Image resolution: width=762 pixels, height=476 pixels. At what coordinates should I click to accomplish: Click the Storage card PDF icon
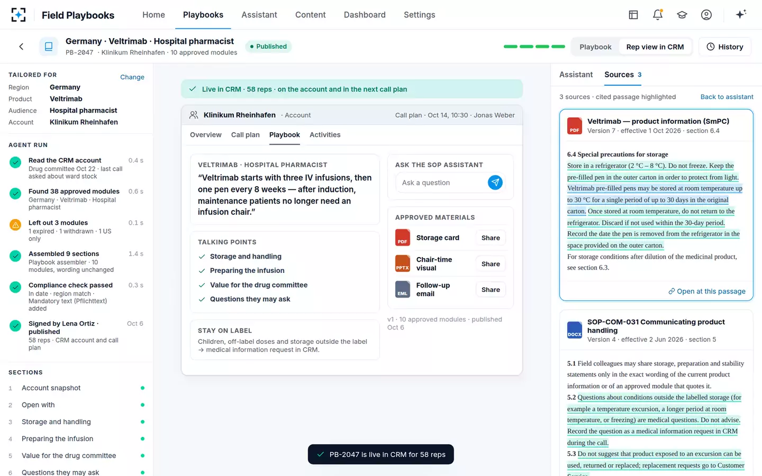[x=403, y=238]
